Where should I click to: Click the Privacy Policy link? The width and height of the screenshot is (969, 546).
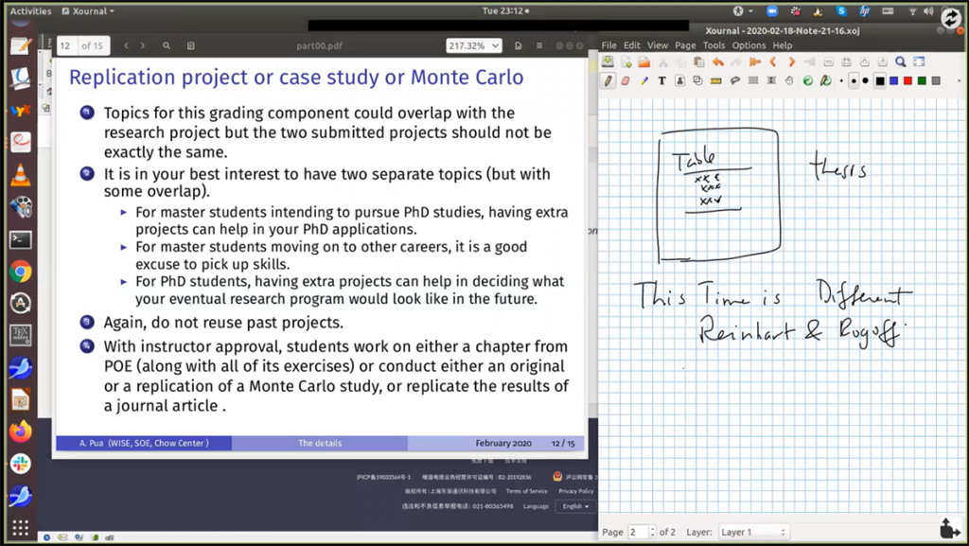[x=575, y=491]
